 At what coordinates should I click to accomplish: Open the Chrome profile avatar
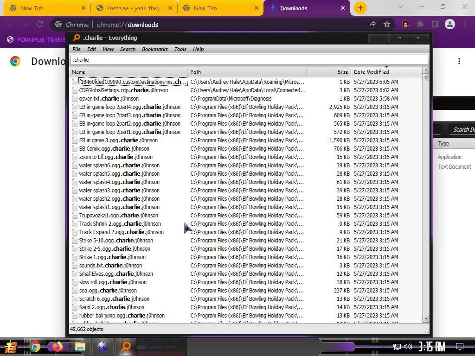[450, 24]
